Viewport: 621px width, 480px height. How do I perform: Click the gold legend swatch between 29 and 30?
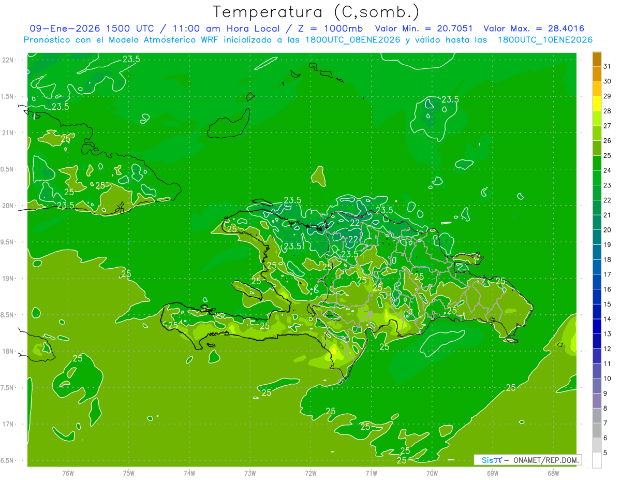pos(597,89)
